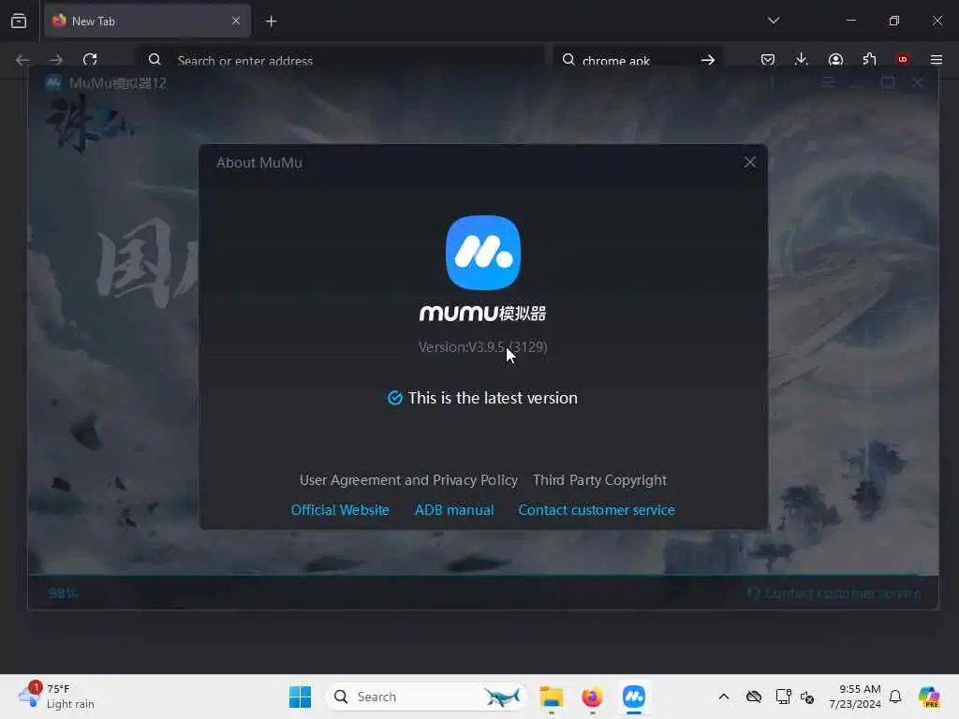Close the About MuMu dialog
Viewport: 959px width, 719px height.
[750, 162]
